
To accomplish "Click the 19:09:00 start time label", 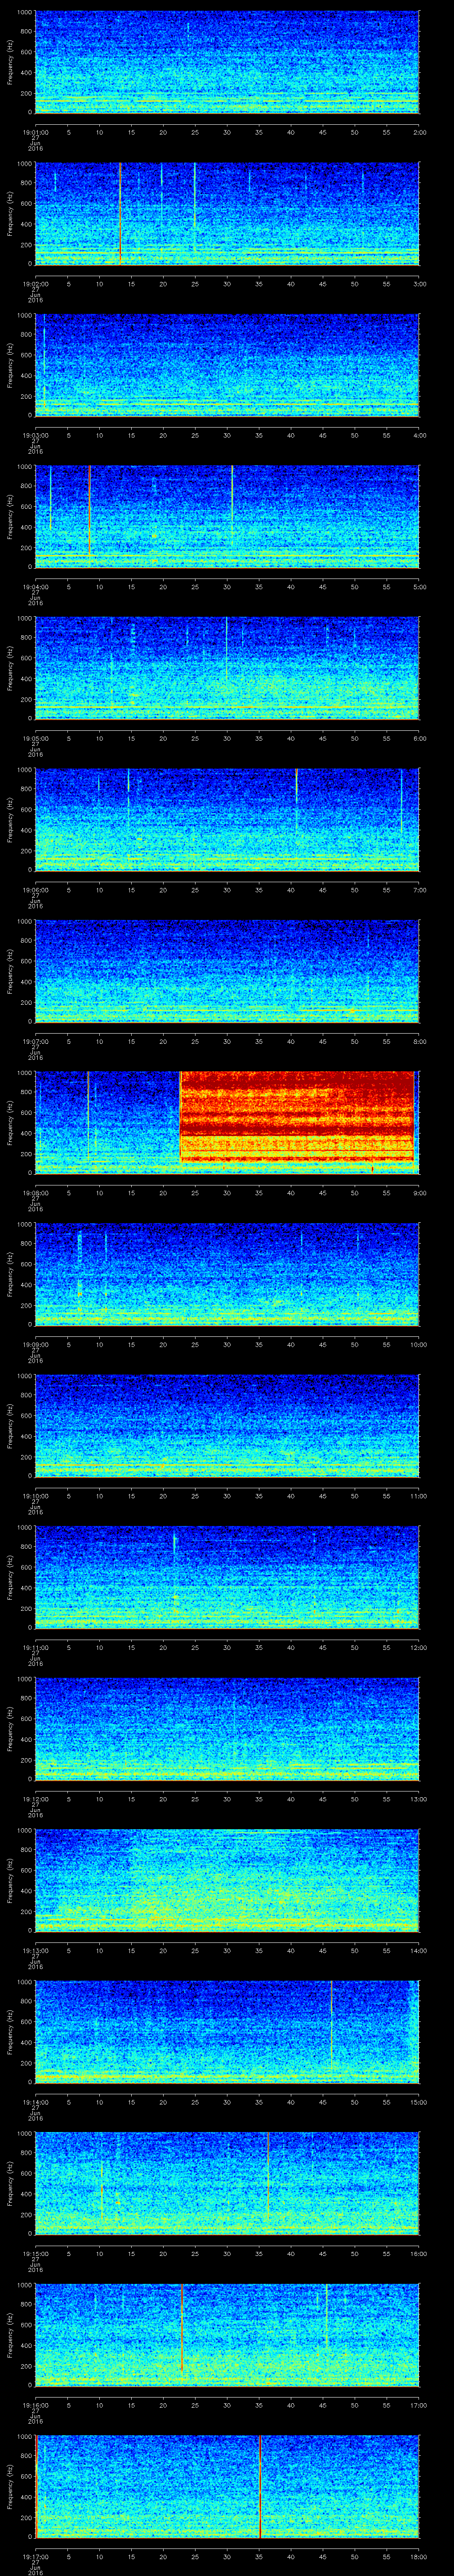I will click(35, 1344).
